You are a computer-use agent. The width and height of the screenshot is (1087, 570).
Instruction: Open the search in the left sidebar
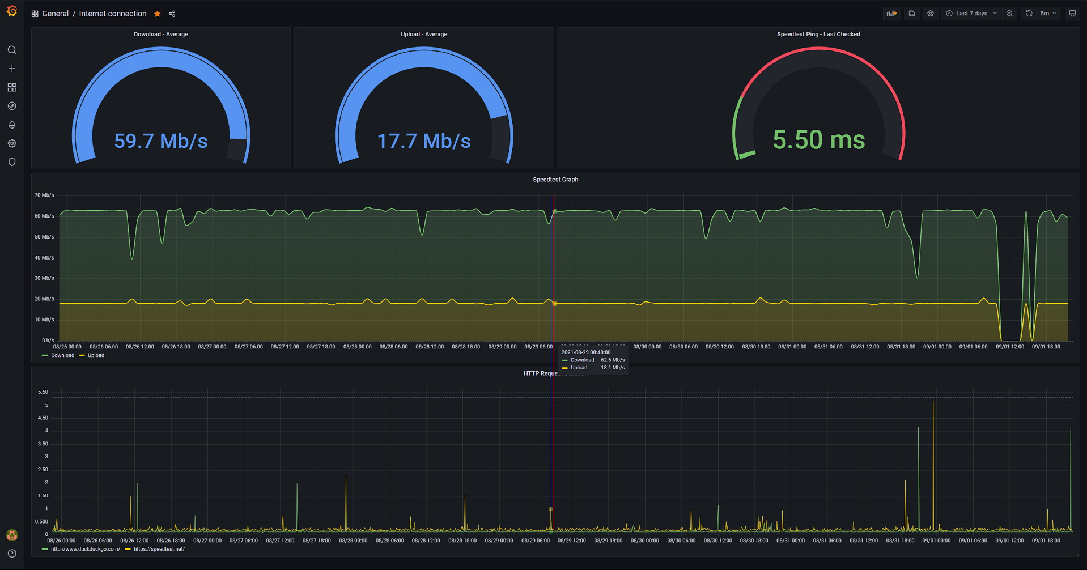click(x=12, y=50)
